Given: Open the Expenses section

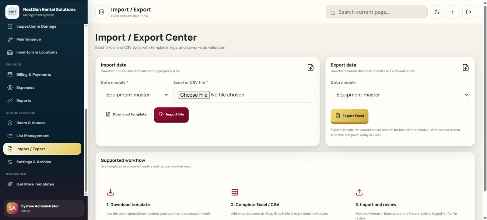Looking at the screenshot, I should pyautogui.click(x=42, y=88).
